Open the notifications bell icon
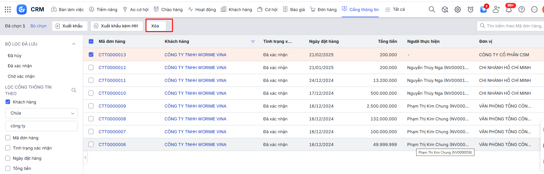 point(508,10)
